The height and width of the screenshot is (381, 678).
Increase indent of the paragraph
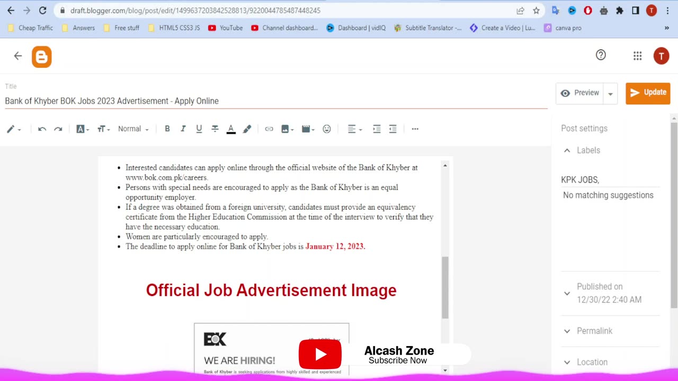377,129
